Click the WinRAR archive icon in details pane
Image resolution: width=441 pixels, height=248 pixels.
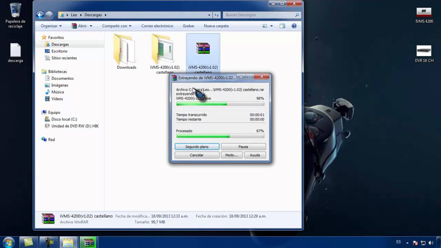[48, 219]
